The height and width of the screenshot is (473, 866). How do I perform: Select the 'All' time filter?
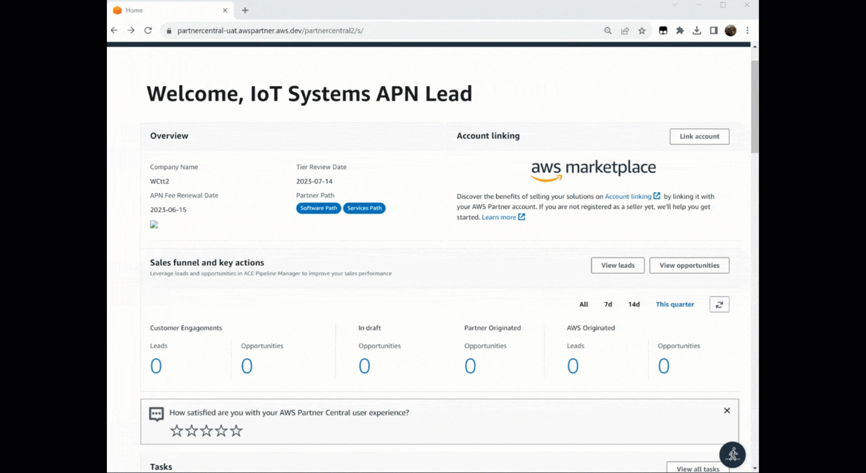coord(584,305)
